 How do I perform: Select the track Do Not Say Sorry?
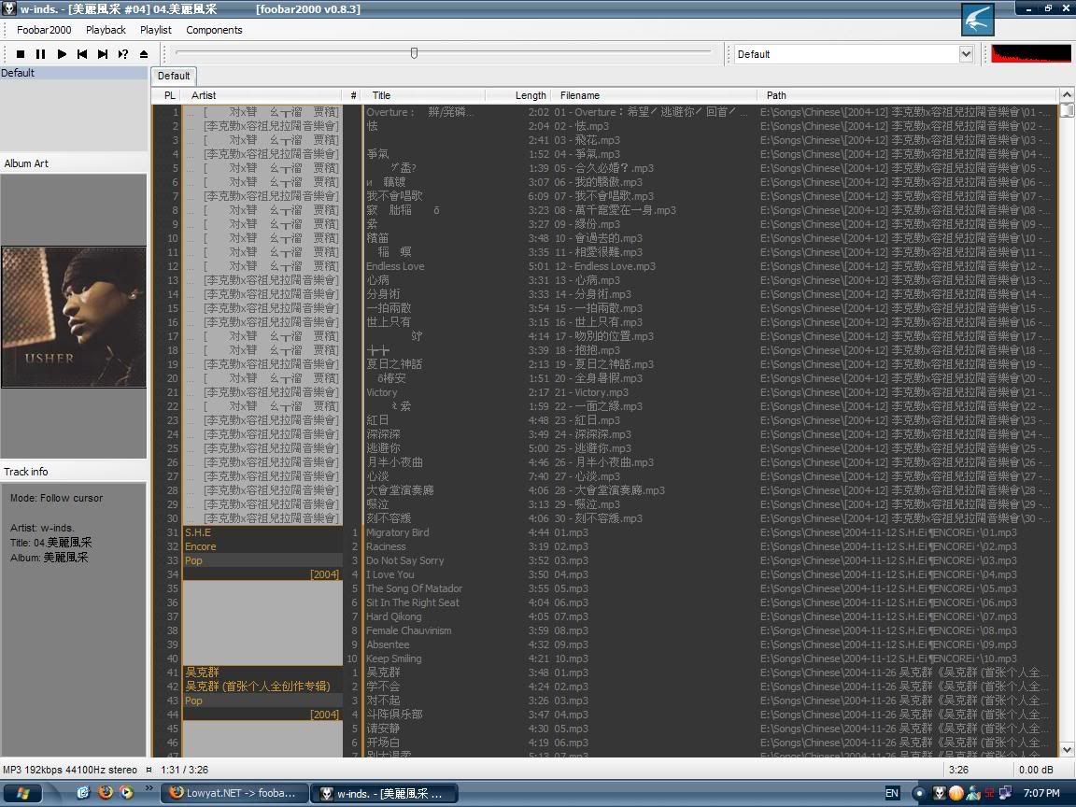pos(404,560)
